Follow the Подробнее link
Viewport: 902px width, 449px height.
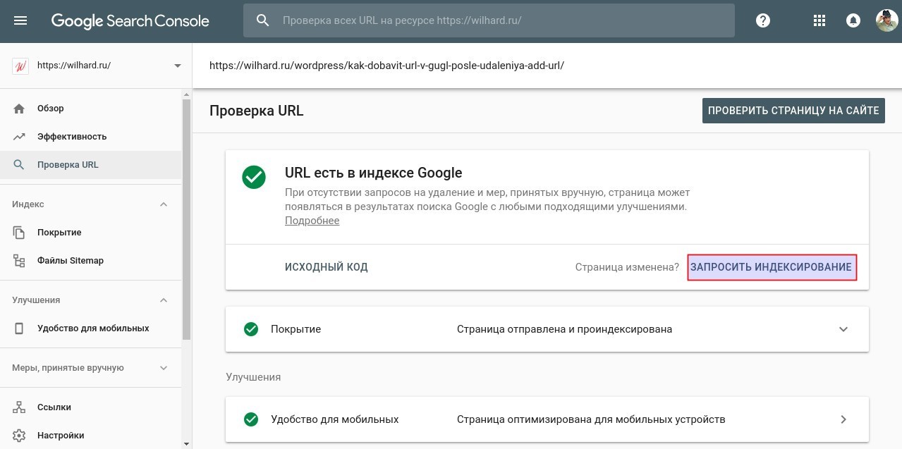312,221
